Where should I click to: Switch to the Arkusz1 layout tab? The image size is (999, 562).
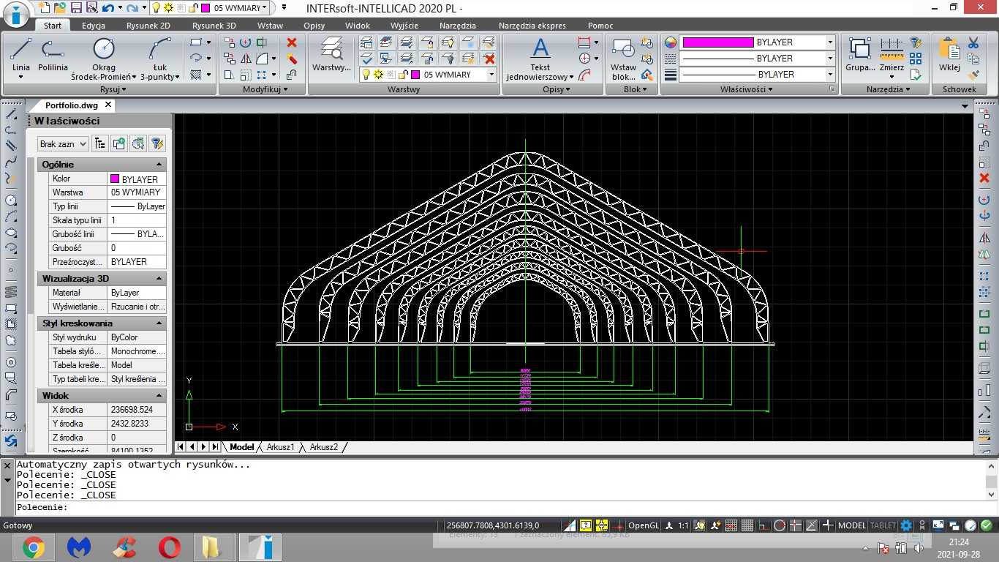point(280,447)
